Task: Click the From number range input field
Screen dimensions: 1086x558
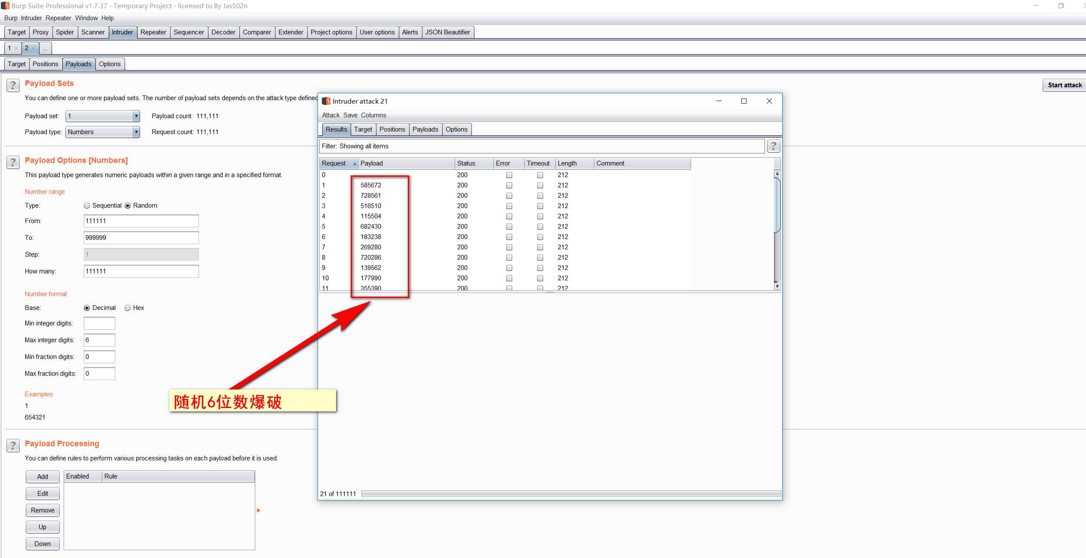Action: [x=140, y=221]
